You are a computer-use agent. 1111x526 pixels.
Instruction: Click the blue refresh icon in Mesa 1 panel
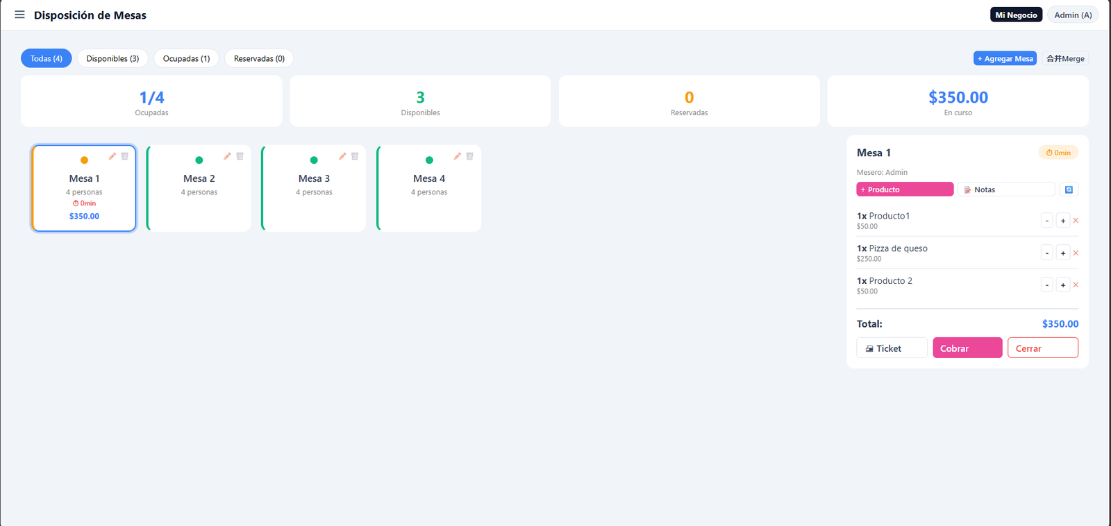1069,189
